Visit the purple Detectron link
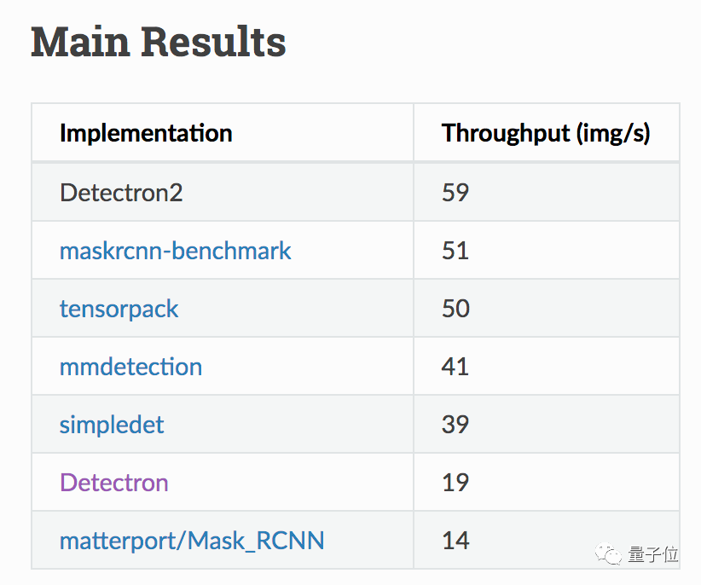Viewport: 701px width, 585px height. [x=113, y=483]
